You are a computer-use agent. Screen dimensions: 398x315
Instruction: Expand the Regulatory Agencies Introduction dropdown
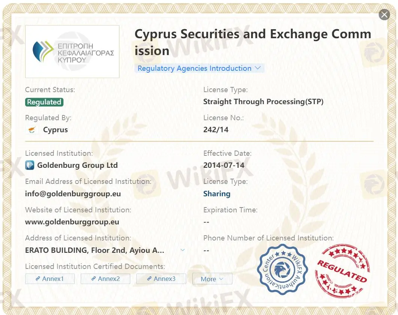click(199, 68)
